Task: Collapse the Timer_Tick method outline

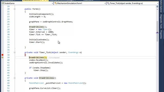Action: pos(15,52)
